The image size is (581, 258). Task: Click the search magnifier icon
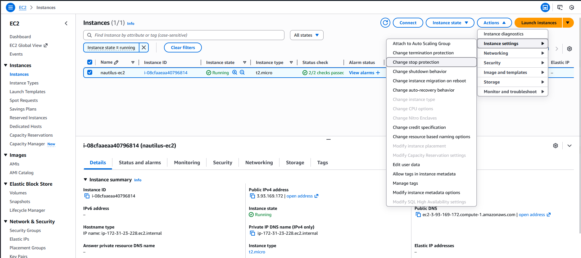click(89, 35)
